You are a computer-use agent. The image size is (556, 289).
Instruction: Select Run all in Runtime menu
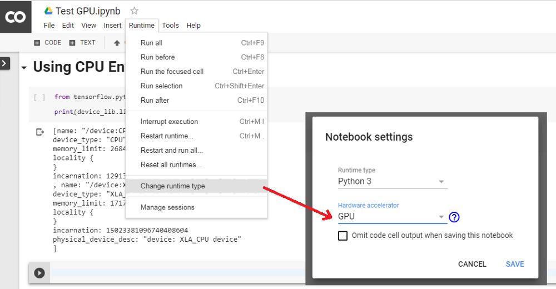tap(151, 43)
